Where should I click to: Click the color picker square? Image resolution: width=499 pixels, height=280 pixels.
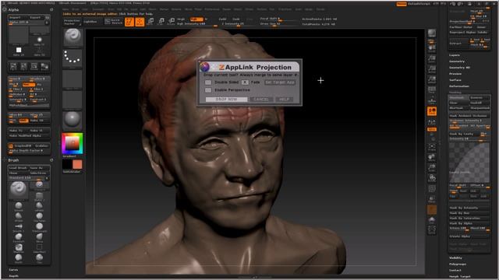(73, 143)
